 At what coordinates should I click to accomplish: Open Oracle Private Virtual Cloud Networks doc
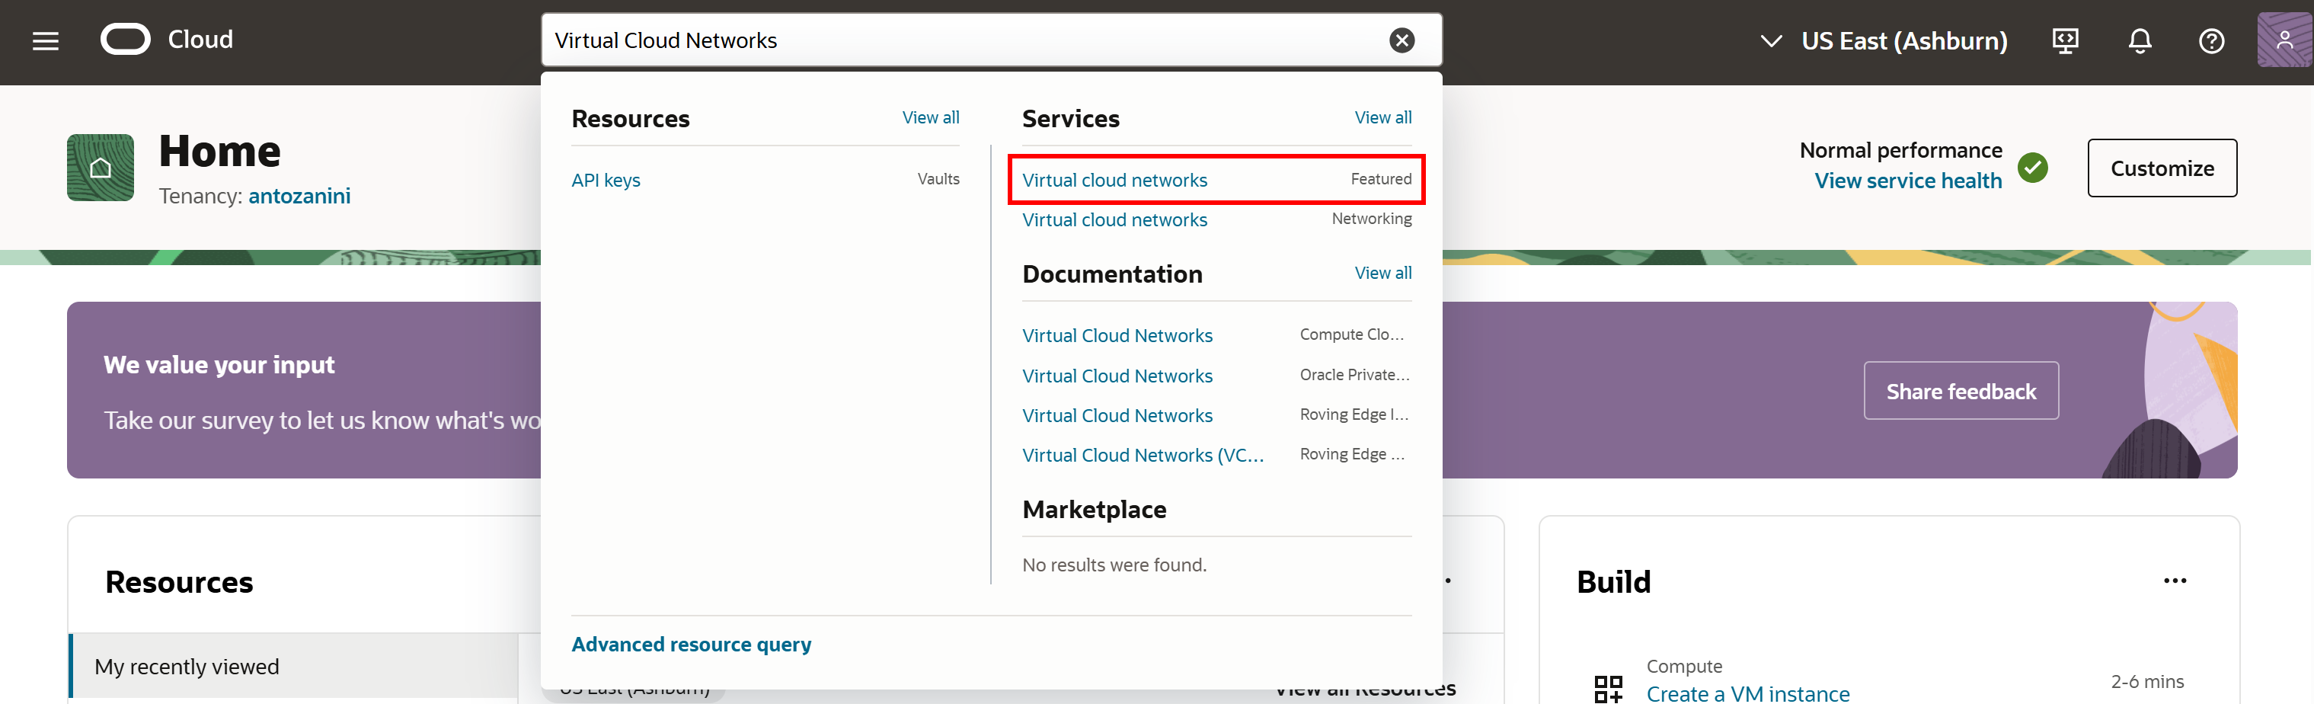pos(1117,376)
